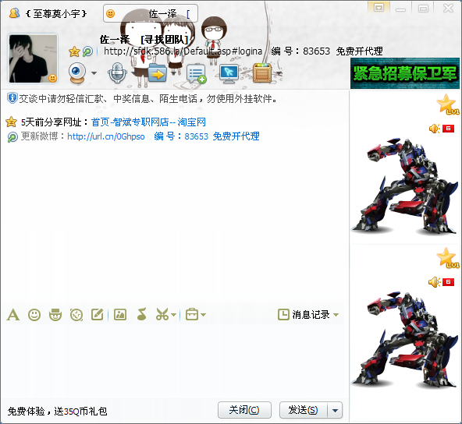
Task: Click the green microblog update feed icon
Action: point(12,137)
